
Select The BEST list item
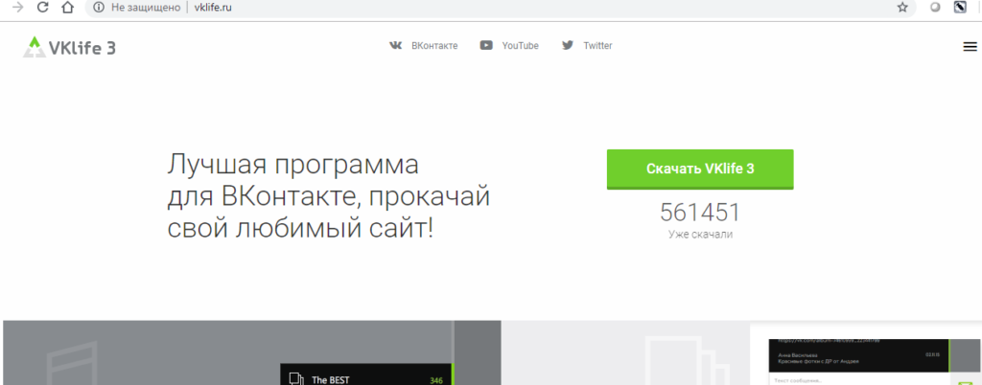tap(366, 374)
